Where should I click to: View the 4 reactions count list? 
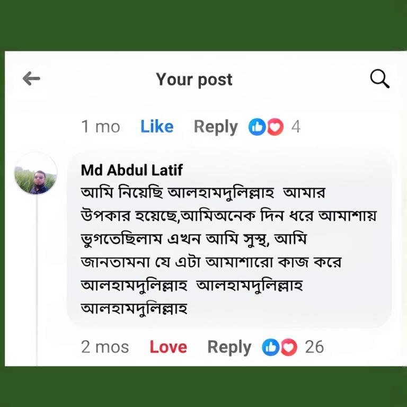(296, 127)
